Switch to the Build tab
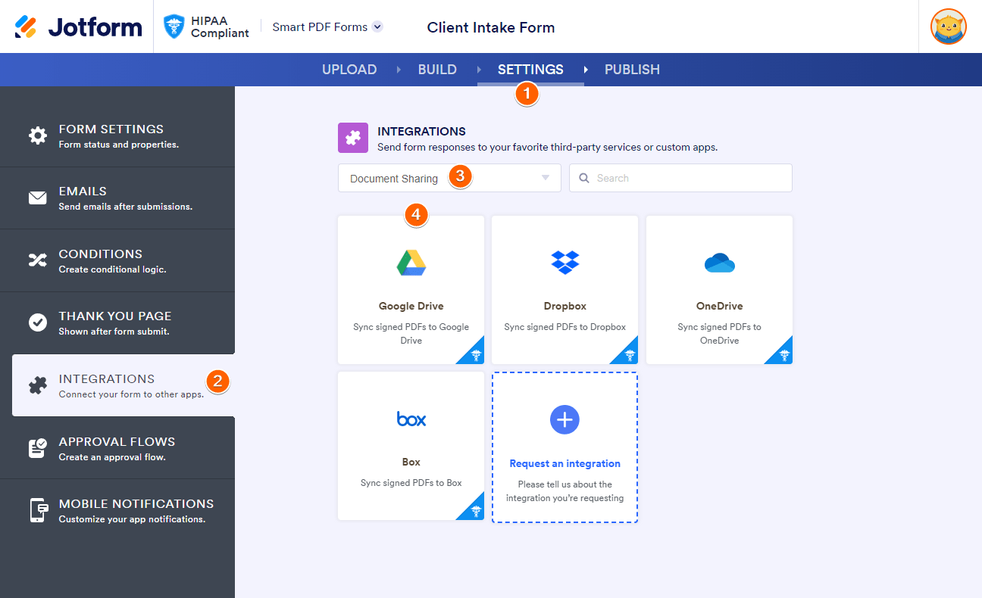Viewport: 982px width, 598px height. click(x=437, y=70)
